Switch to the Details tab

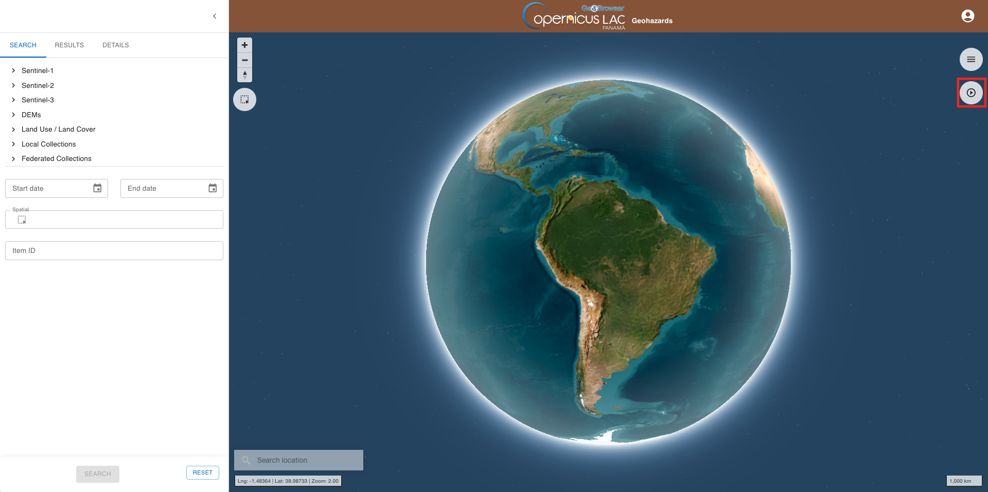[115, 45]
